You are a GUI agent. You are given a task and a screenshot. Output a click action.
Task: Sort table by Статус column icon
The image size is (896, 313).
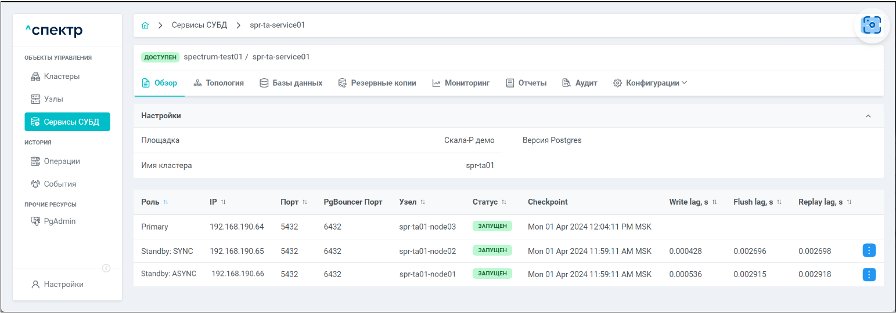(504, 202)
